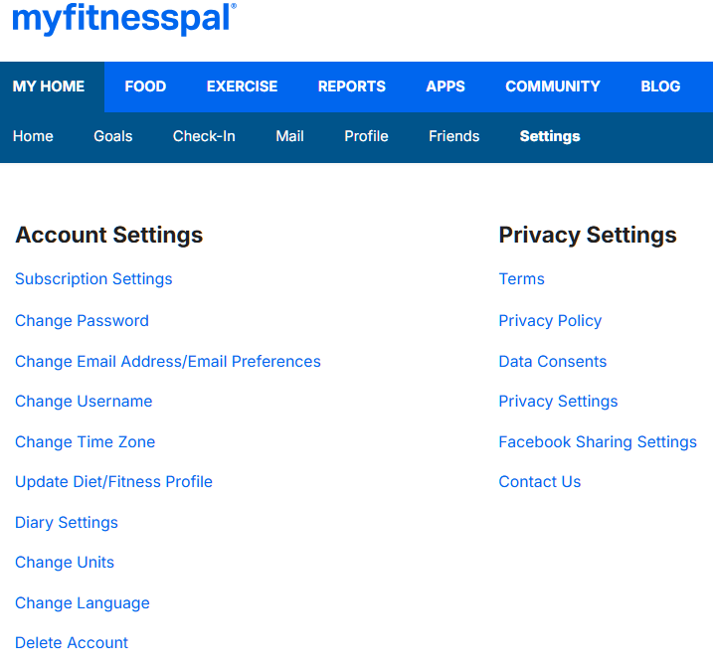Open Change Email Address/Email Preferences

point(168,362)
